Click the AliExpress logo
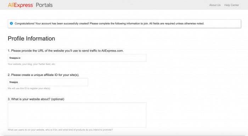 [21, 5]
